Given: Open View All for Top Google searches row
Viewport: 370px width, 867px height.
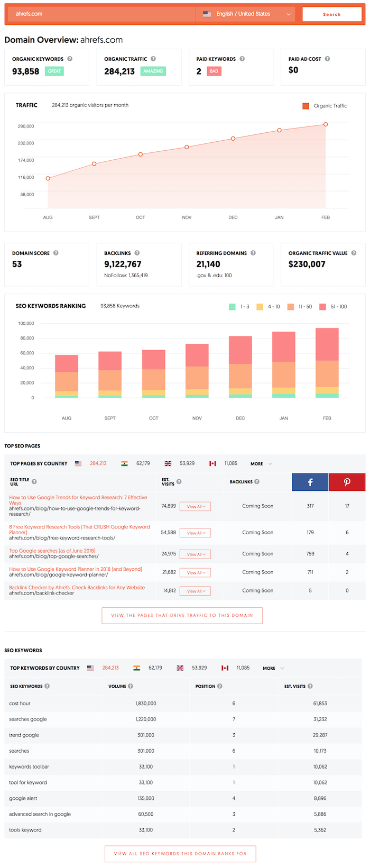Looking at the screenshot, I should (x=195, y=554).
